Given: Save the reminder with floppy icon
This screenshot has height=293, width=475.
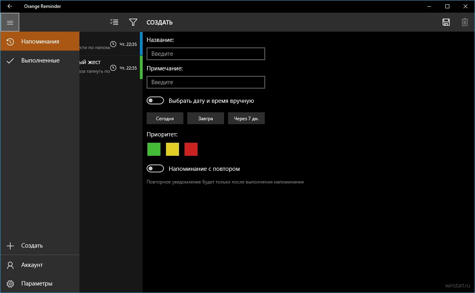Looking at the screenshot, I should tap(446, 22).
